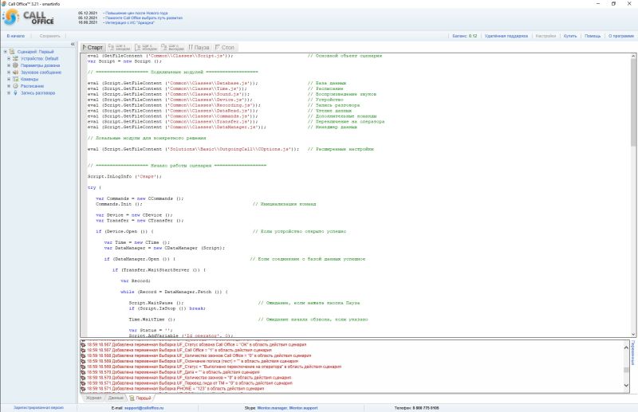Click the В начало link
638x412 pixels.
pyautogui.click(x=15, y=36)
